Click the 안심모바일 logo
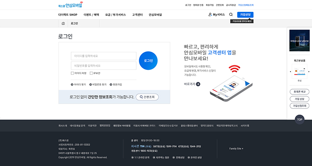The width and height of the screenshot is (312, 166). [70, 5]
